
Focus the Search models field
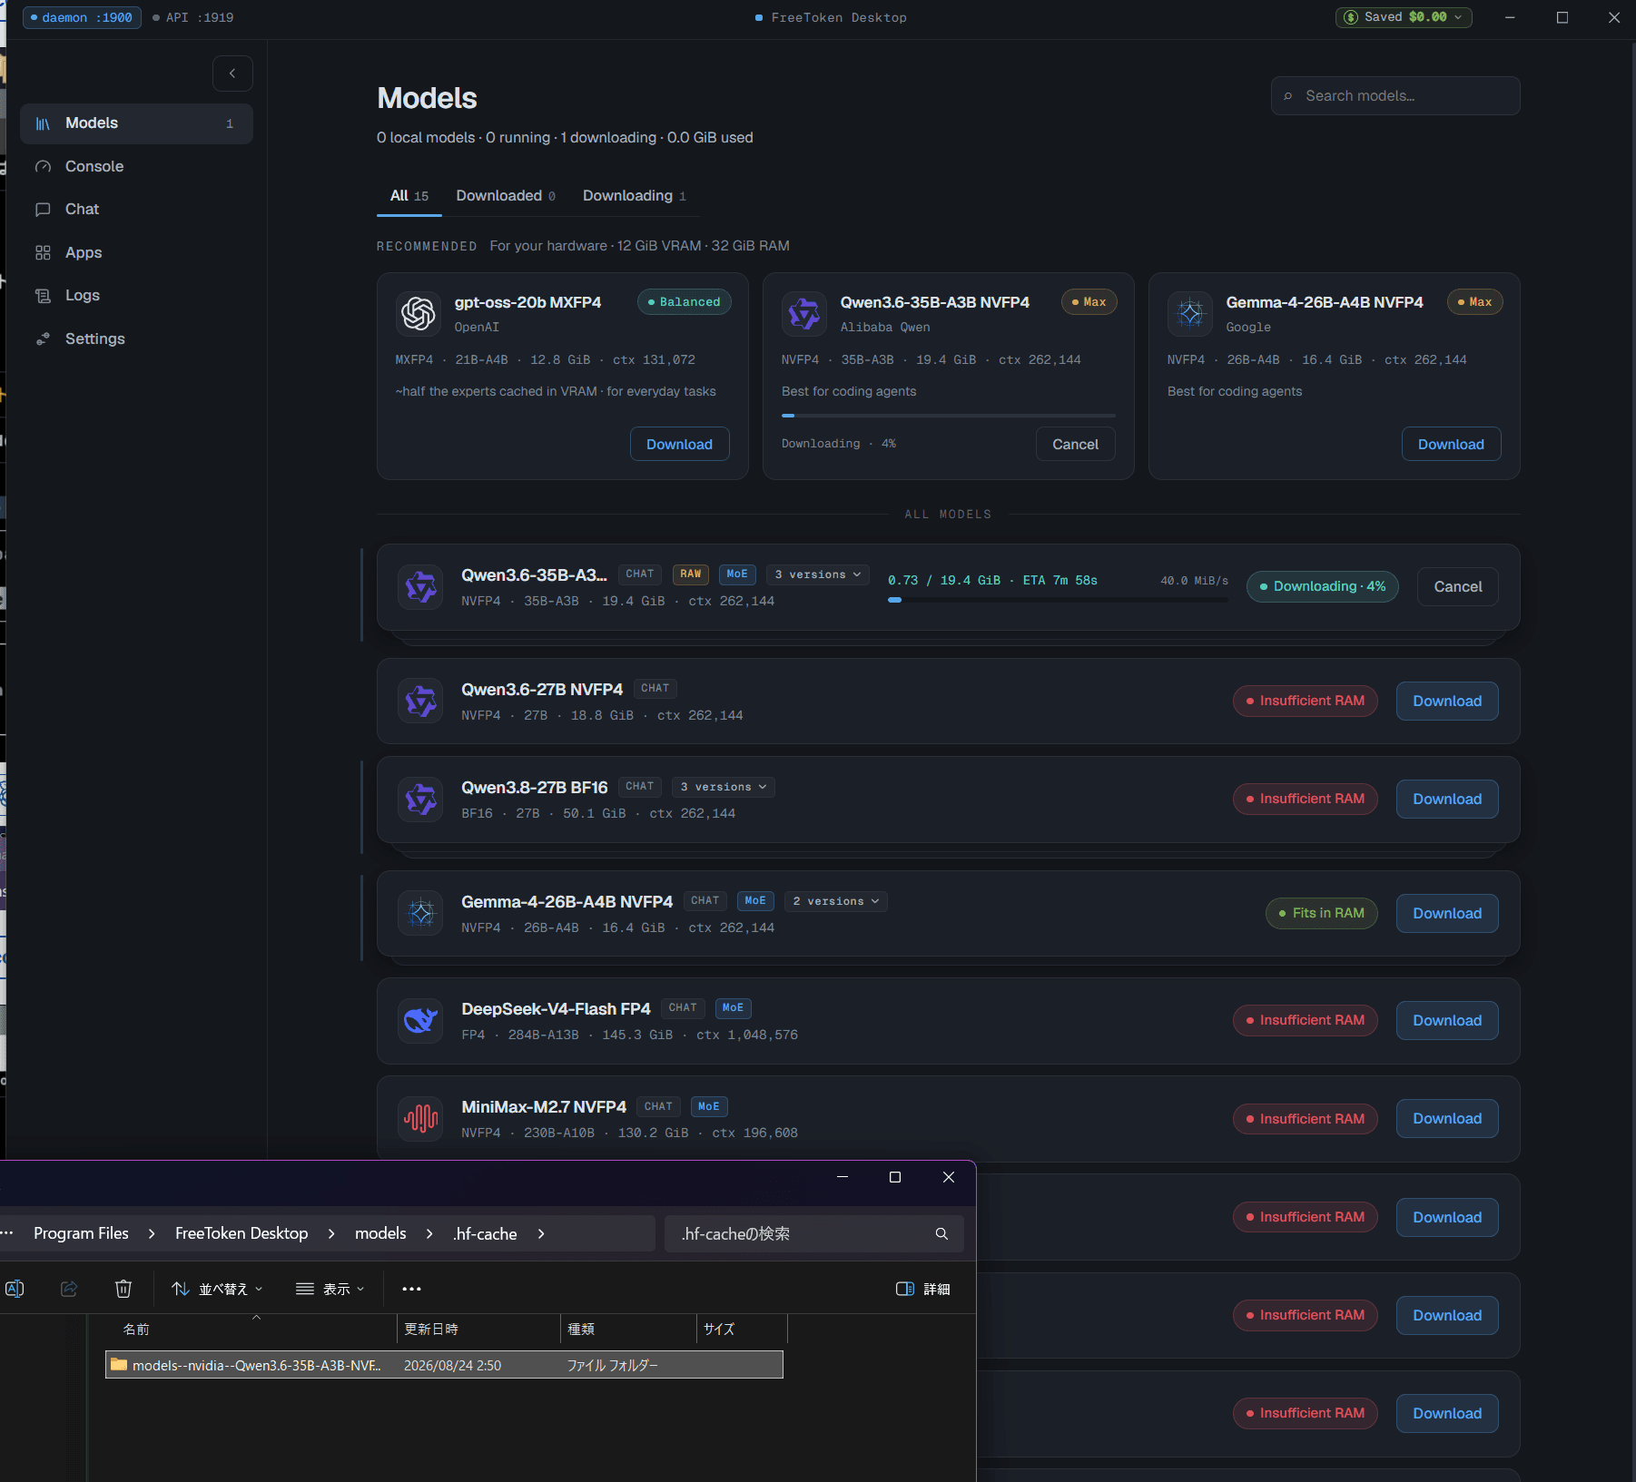point(1395,96)
